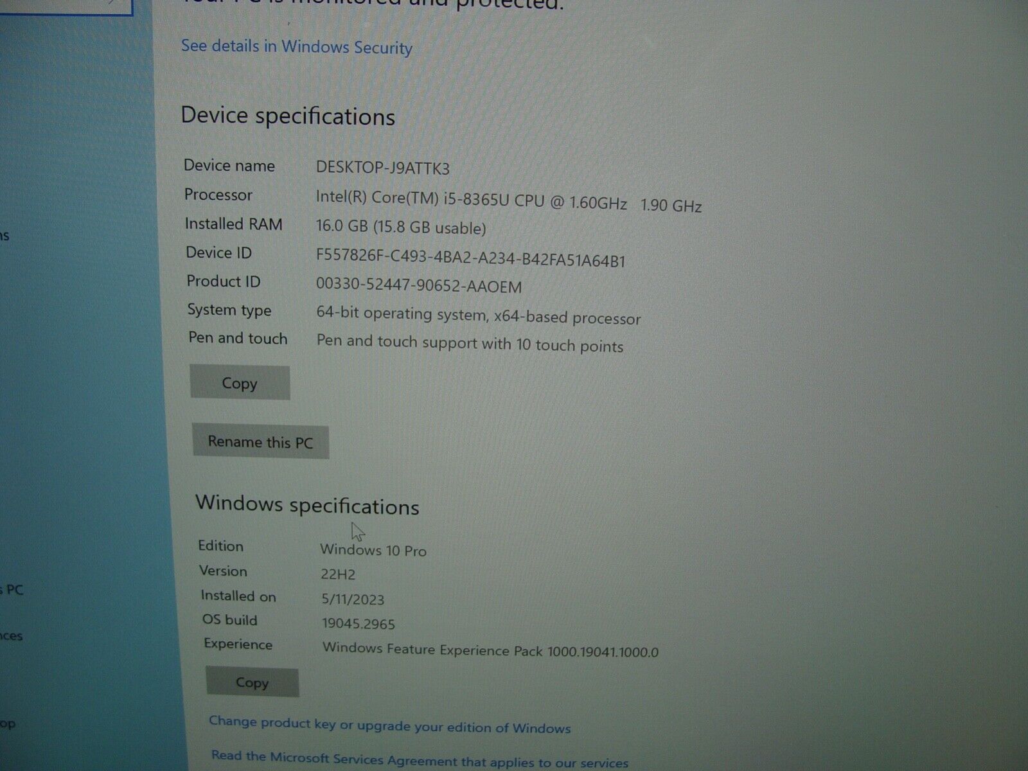Click the Installed on label

(x=238, y=596)
